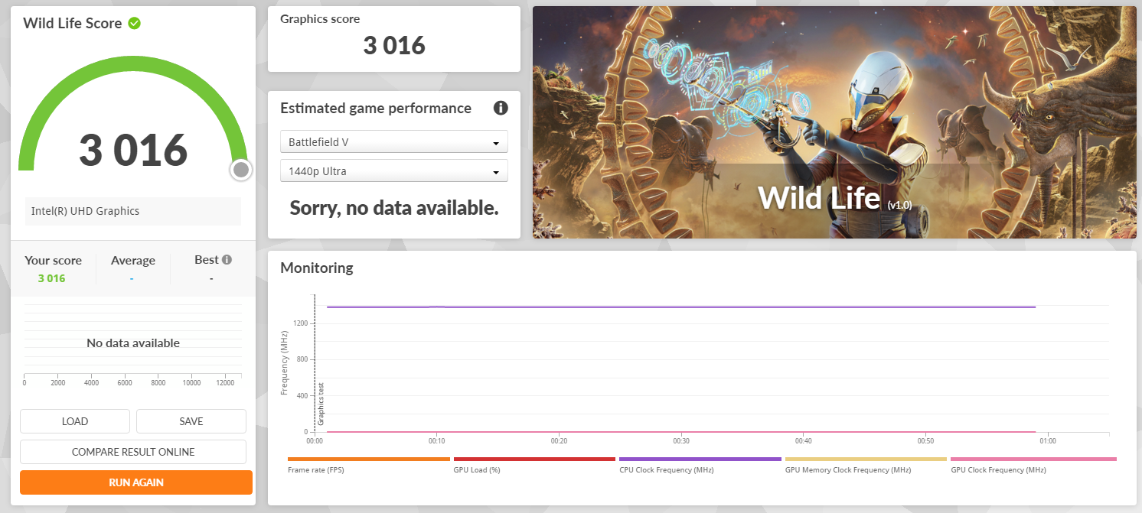Click the Wild Life banner image
Viewport: 1142px width, 513px height.
point(834,122)
